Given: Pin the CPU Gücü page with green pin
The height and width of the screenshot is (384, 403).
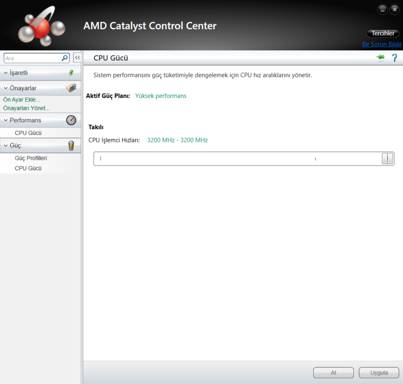Looking at the screenshot, I should click(x=380, y=57).
